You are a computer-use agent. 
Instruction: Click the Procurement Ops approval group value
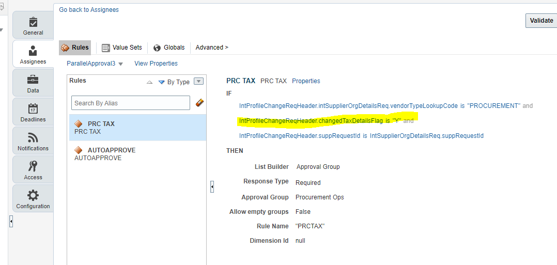tap(320, 197)
